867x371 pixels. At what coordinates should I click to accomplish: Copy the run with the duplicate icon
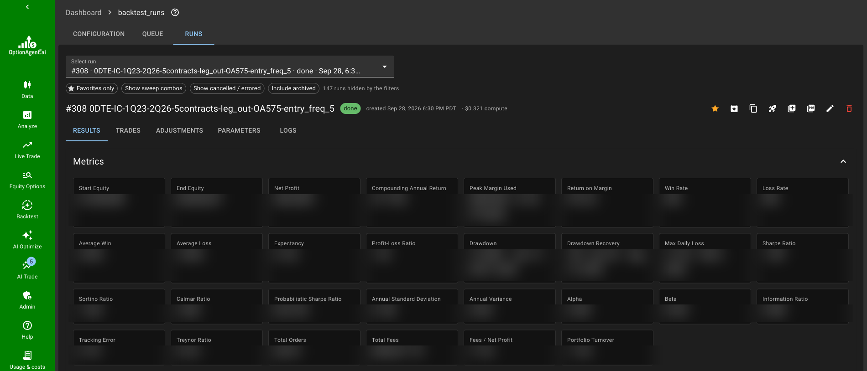[x=753, y=108]
